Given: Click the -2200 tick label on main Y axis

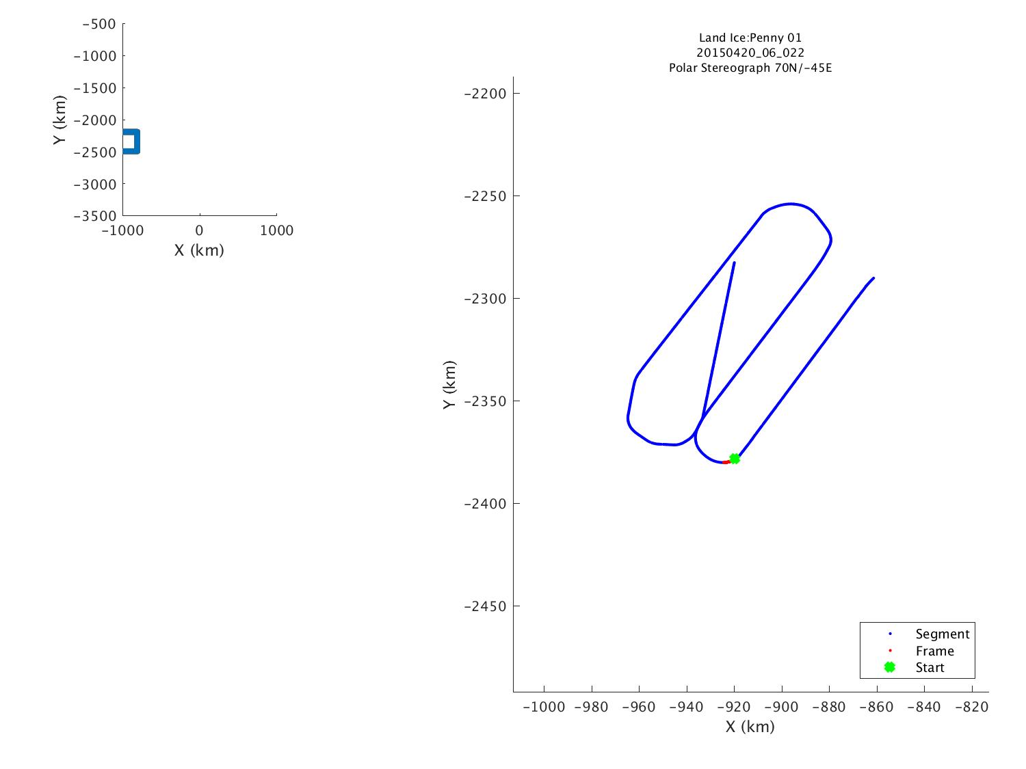Looking at the screenshot, I should [485, 94].
